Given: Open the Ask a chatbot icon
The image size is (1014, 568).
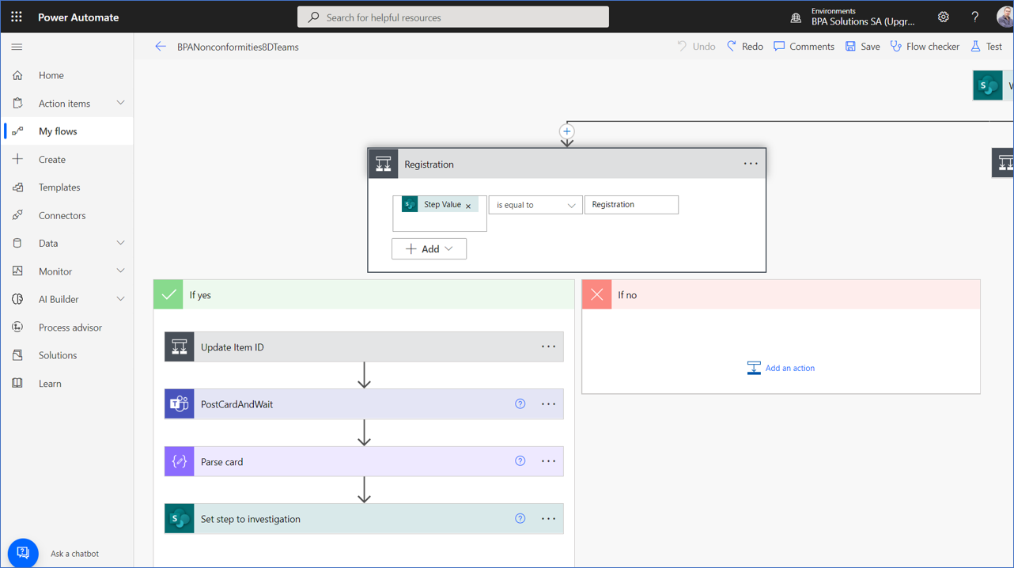Looking at the screenshot, I should tap(23, 553).
